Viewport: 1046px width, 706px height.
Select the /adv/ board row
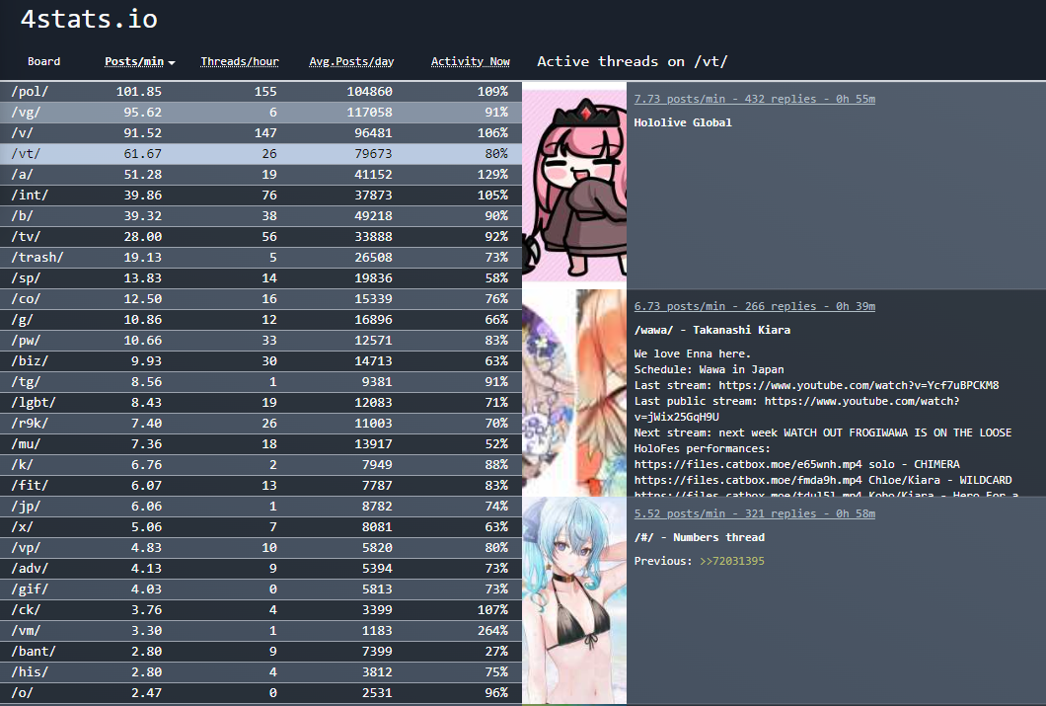[x=261, y=568]
